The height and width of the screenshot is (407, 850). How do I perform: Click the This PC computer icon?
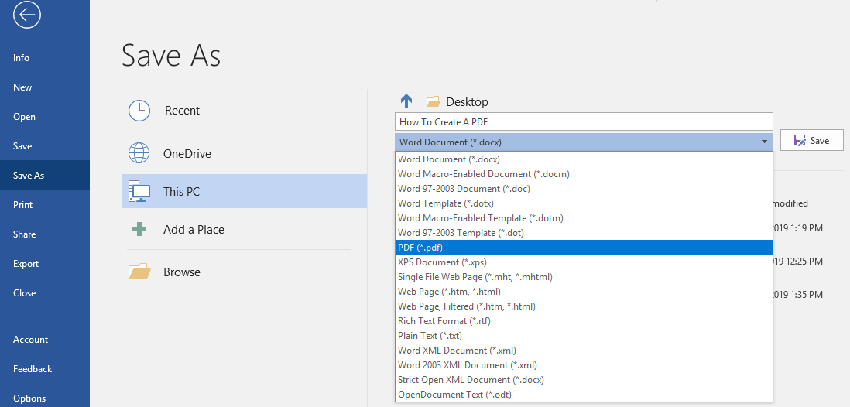pyautogui.click(x=139, y=191)
